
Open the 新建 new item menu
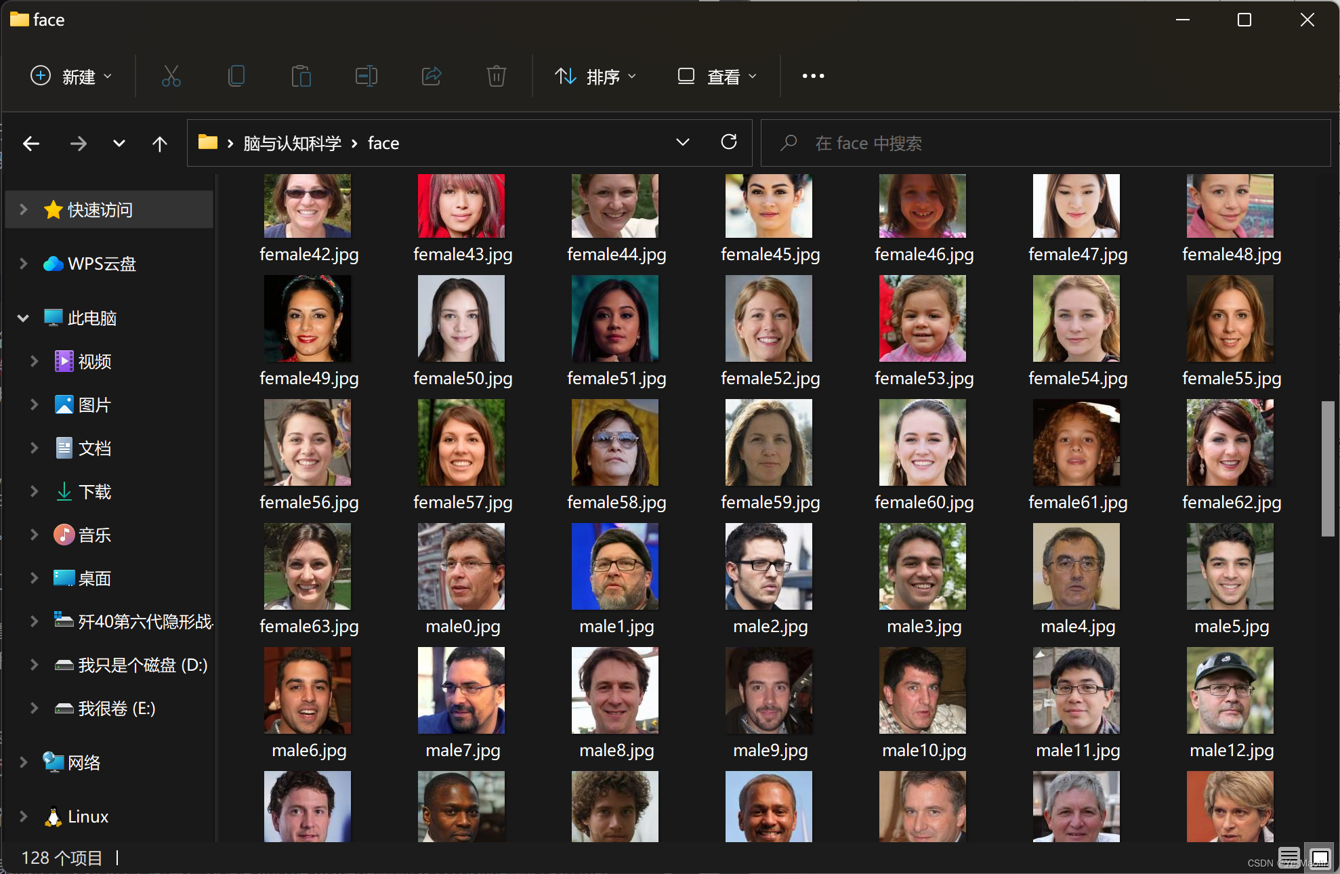pyautogui.click(x=70, y=77)
